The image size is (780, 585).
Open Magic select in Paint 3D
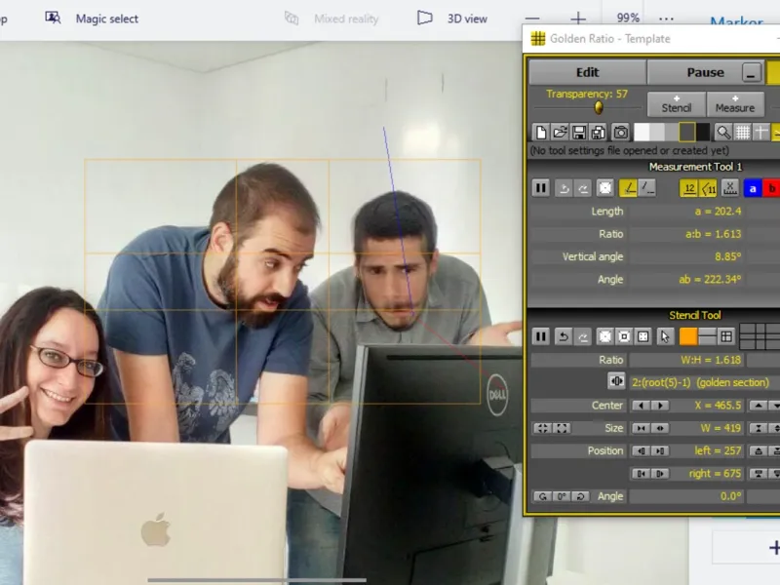click(x=92, y=19)
